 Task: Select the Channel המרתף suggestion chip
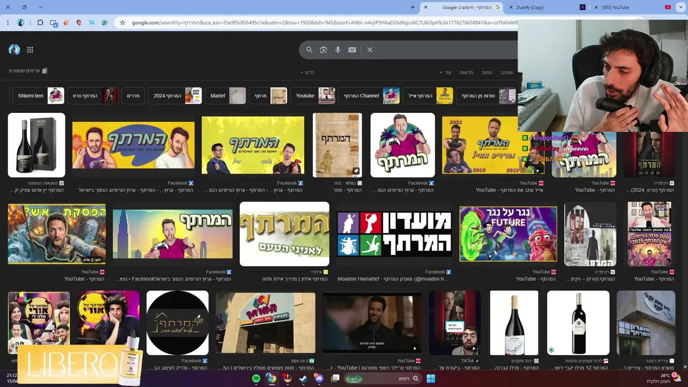370,96
